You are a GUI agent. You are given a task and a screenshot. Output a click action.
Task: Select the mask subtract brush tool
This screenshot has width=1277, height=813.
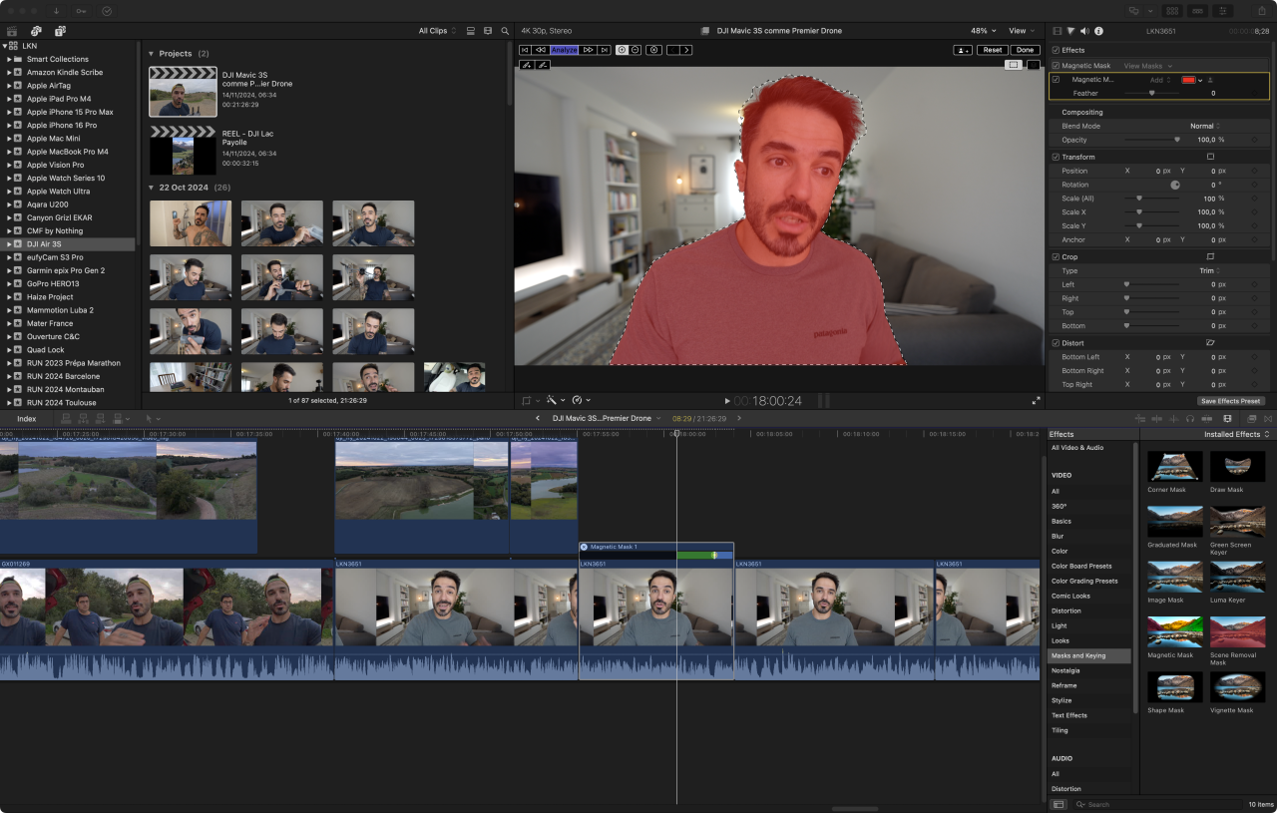[543, 65]
